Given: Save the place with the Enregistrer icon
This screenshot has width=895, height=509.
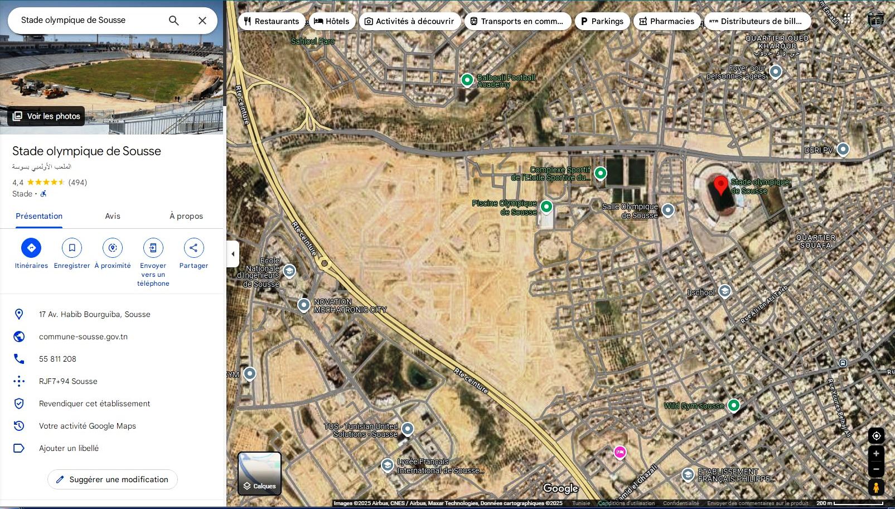Looking at the screenshot, I should point(72,248).
